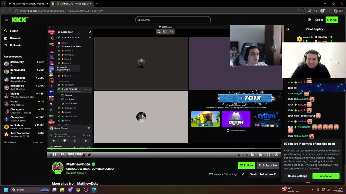The width and height of the screenshot is (346, 194).
Task: Open Windows Start menu
Action: tap(6, 190)
